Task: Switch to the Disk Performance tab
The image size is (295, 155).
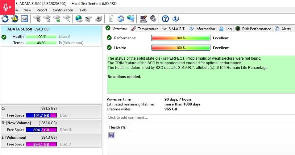Action: coord(253,29)
